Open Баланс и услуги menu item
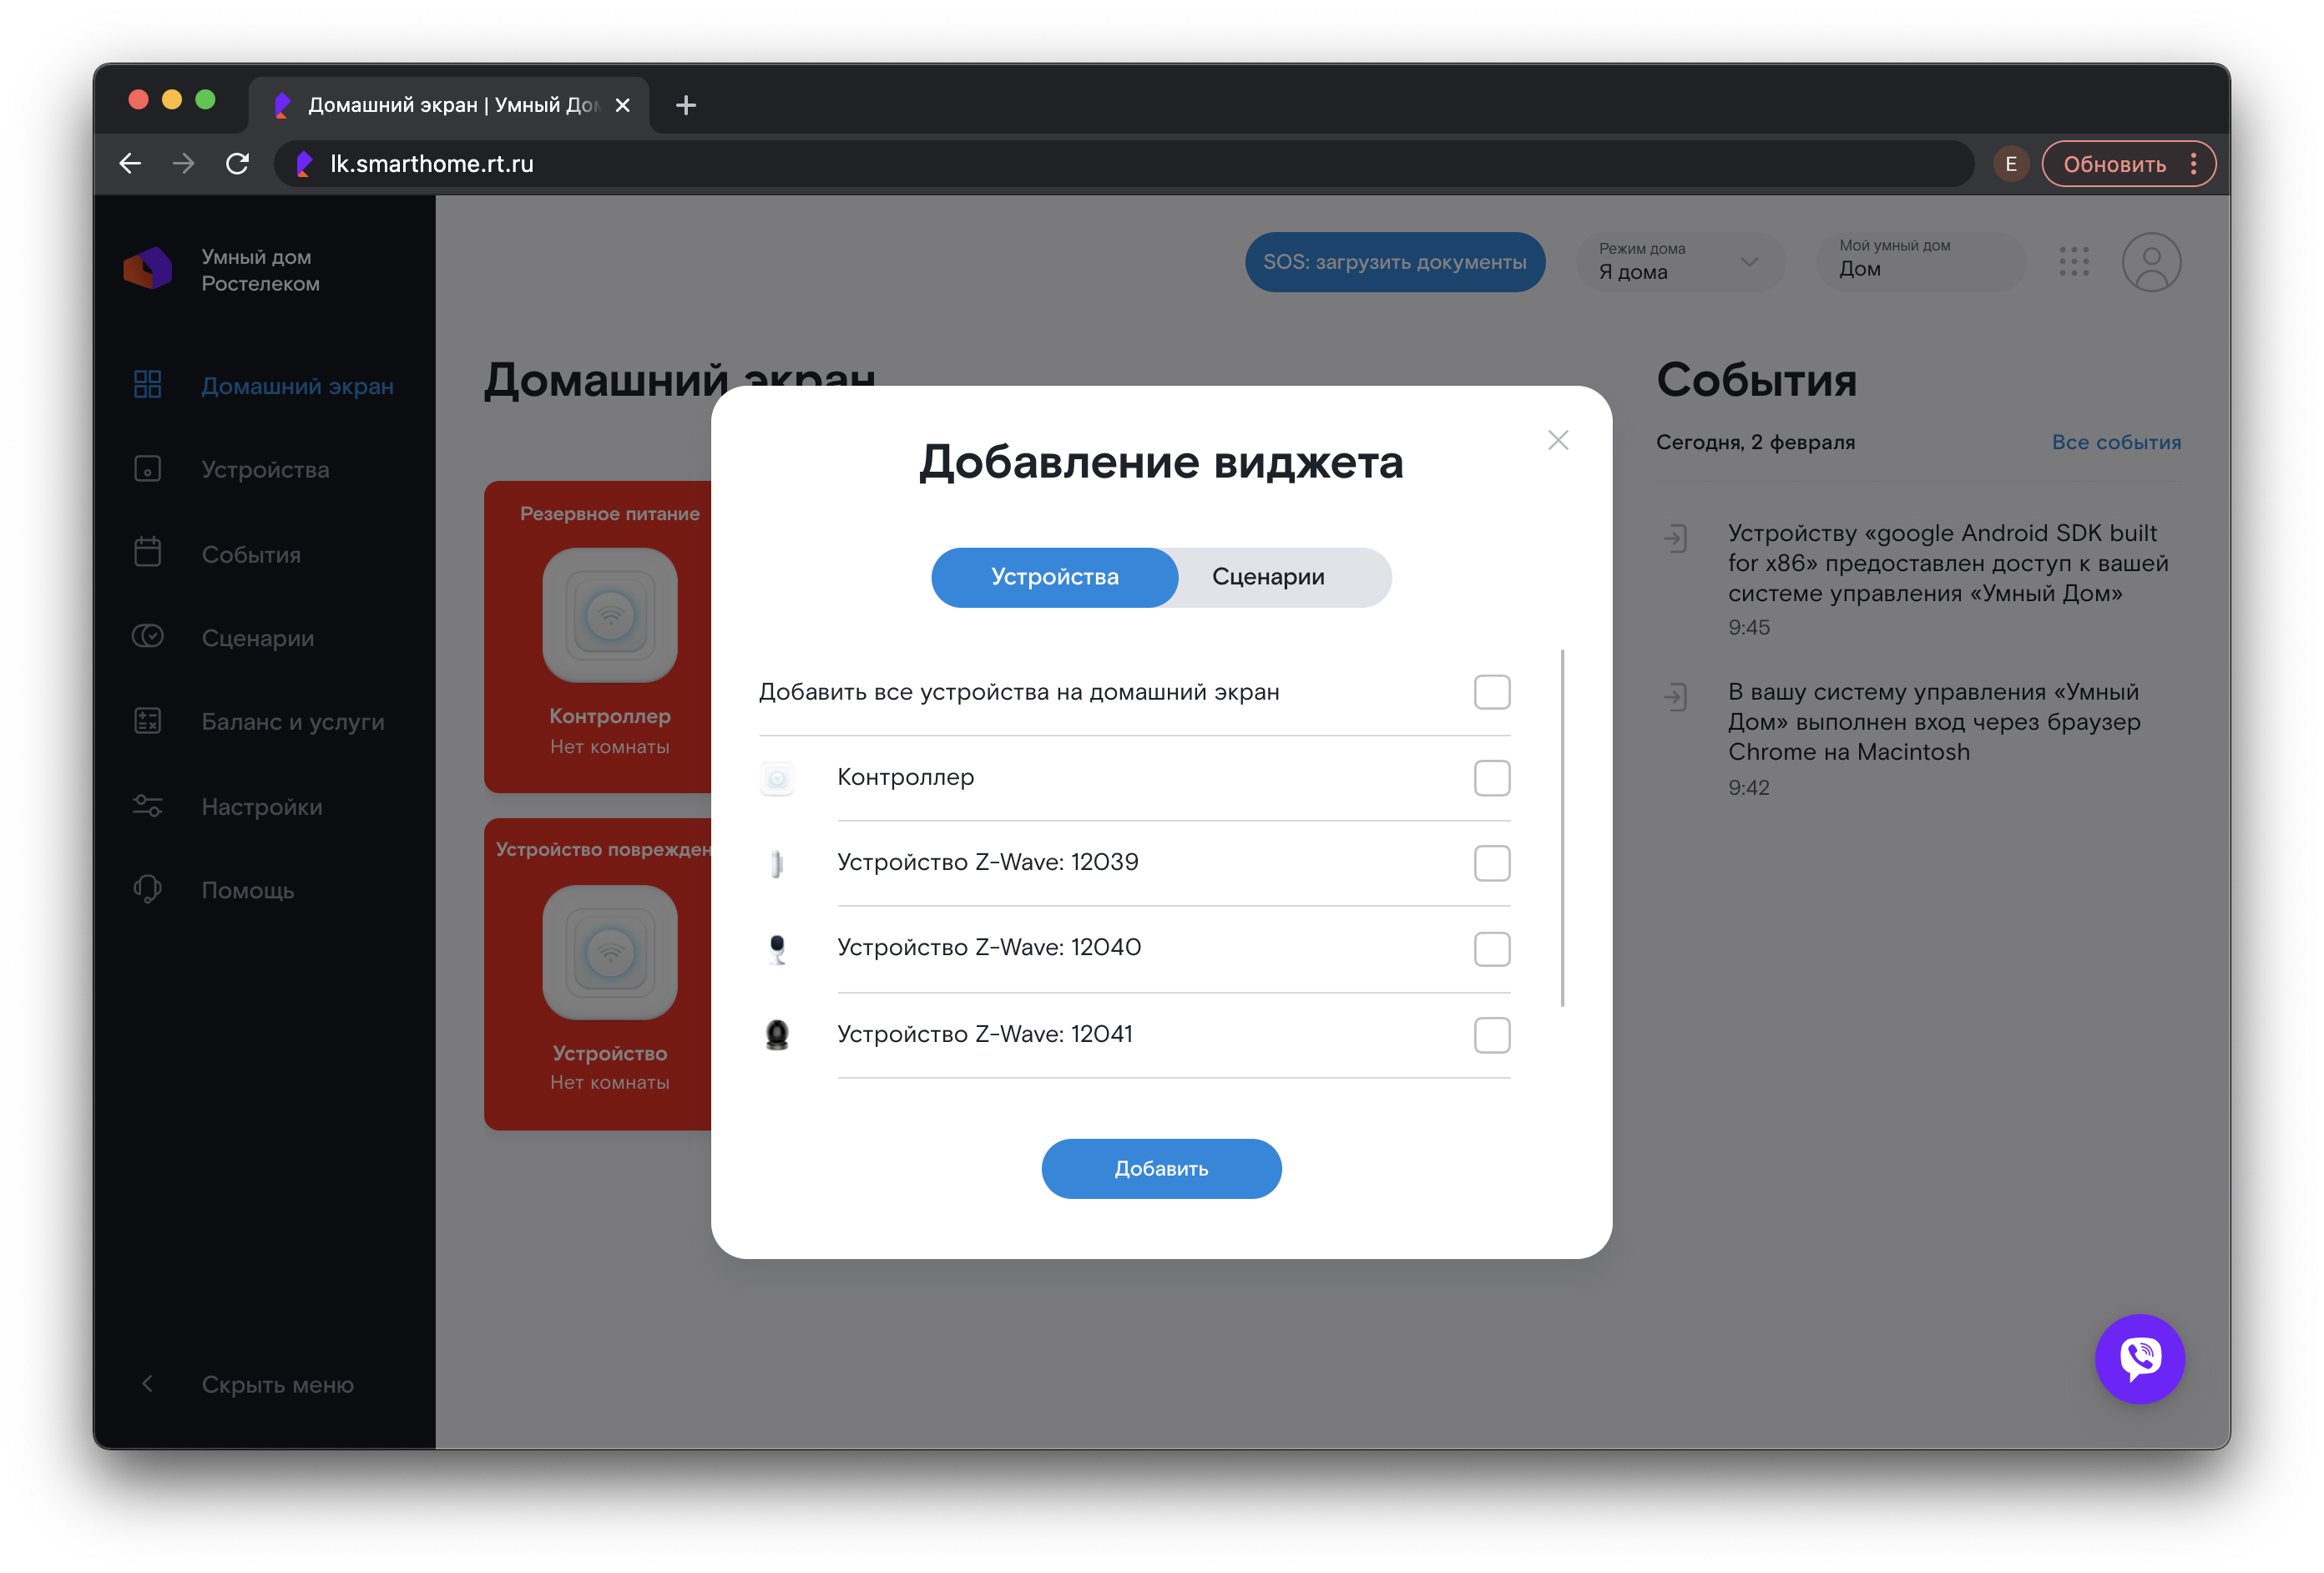The height and width of the screenshot is (1573, 2324). [x=292, y=721]
